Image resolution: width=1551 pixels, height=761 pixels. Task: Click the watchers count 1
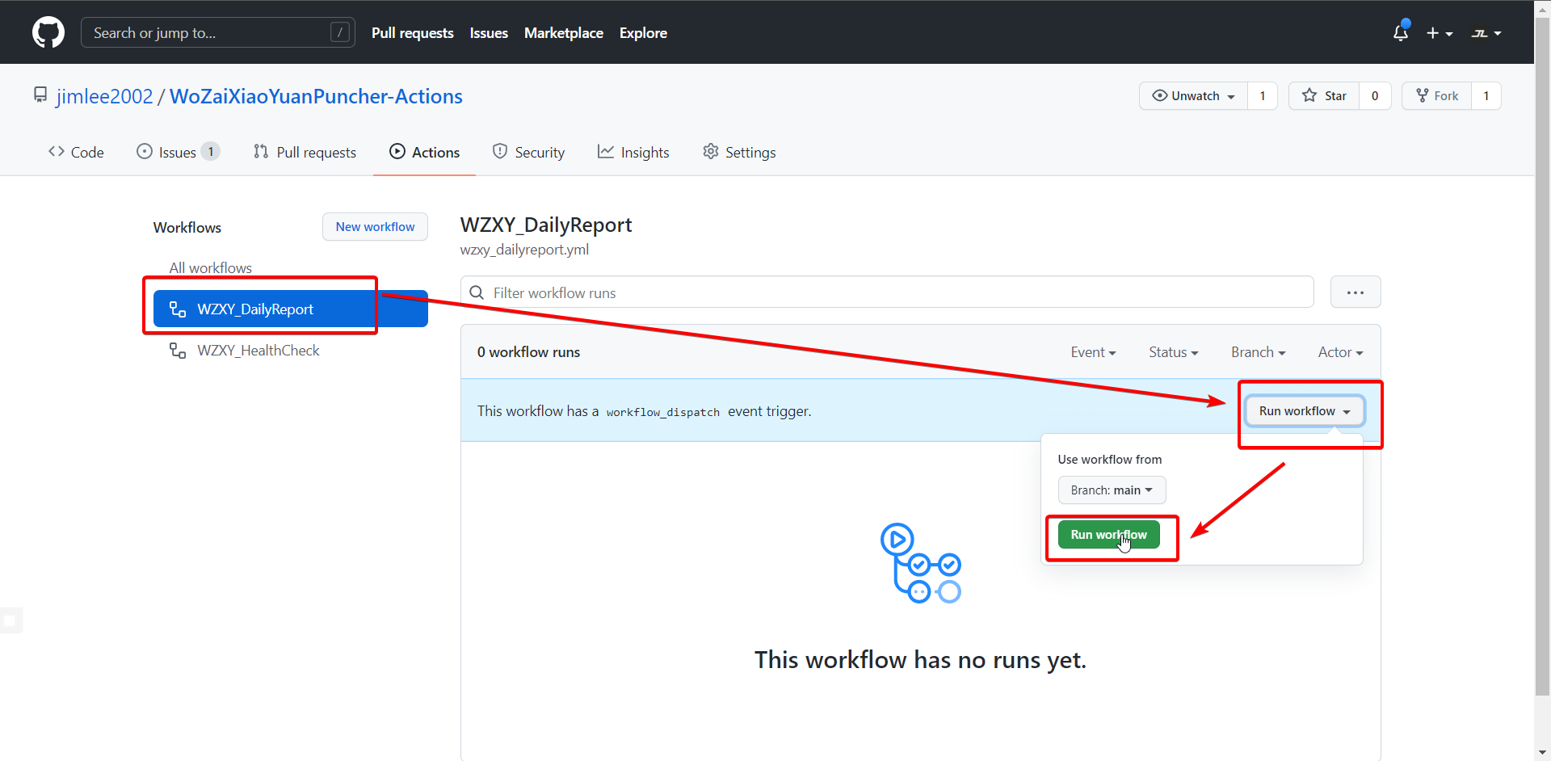pyautogui.click(x=1263, y=96)
